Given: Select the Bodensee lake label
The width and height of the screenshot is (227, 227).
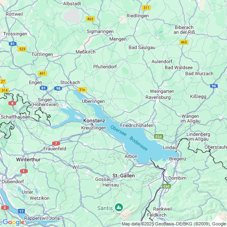Looking at the screenshot, I should point(138,143).
